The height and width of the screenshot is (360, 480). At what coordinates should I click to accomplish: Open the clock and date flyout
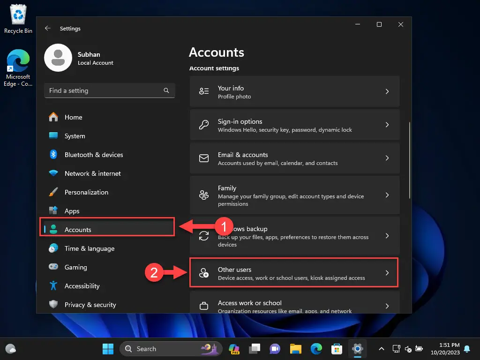[445, 349]
